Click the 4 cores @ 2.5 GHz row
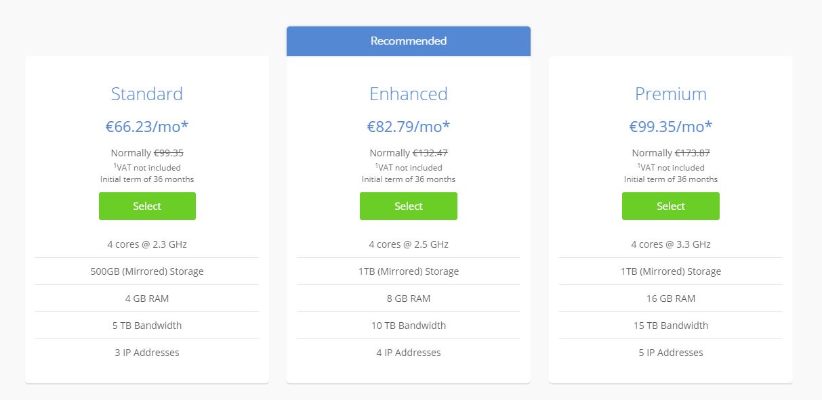The image size is (822, 400). point(408,244)
